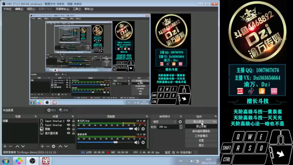This screenshot has height=165, width=293.
Task: Toggle lock on 图像 source
Action: click(x=74, y=129)
